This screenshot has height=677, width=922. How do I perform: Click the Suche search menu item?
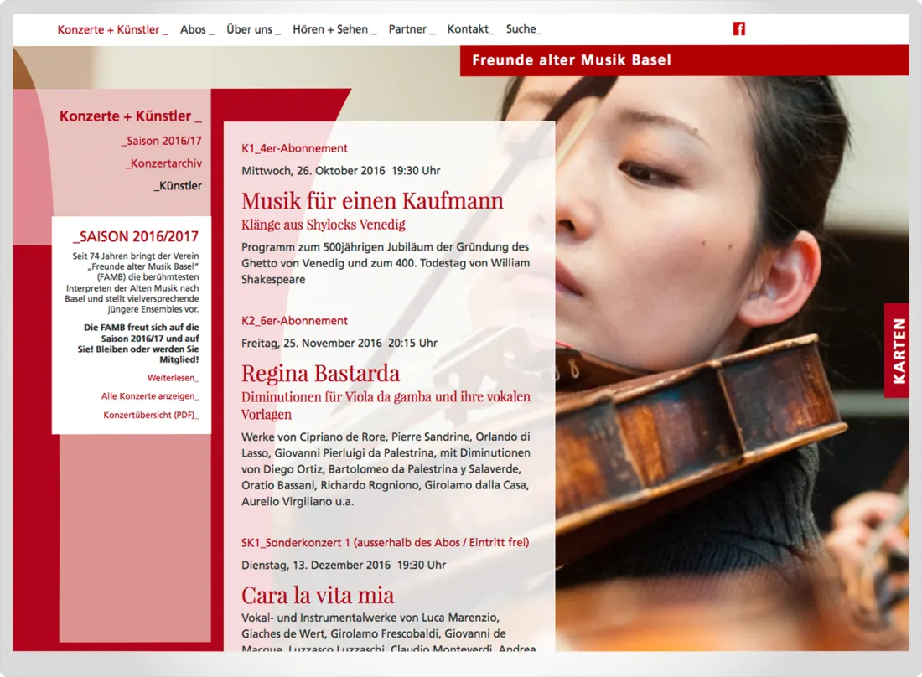tap(524, 29)
